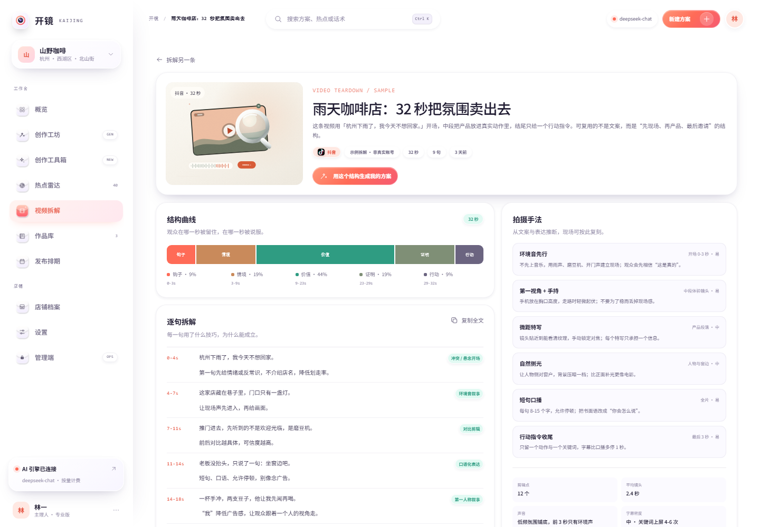Click the 口语化表达 tag

pyautogui.click(x=469, y=464)
